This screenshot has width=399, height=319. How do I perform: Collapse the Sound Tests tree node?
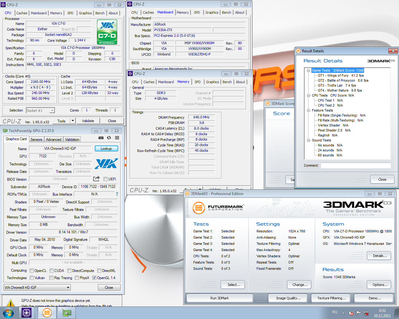309,140
